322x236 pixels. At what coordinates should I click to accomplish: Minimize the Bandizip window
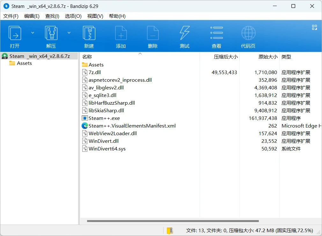pos(275,6)
